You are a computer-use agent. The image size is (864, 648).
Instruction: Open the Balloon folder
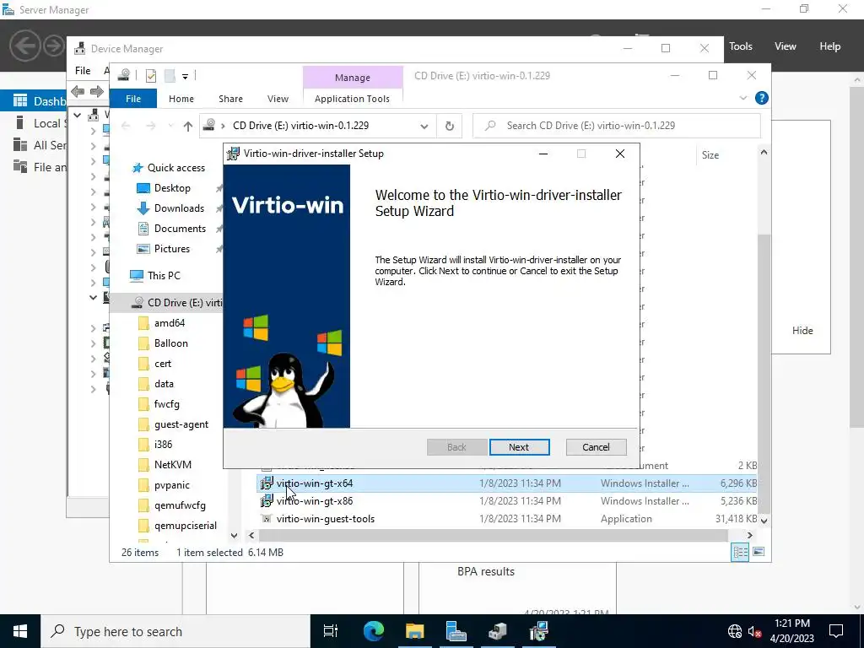pos(170,343)
